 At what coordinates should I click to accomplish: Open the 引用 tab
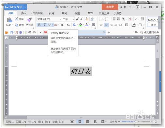click(x=51, y=13)
